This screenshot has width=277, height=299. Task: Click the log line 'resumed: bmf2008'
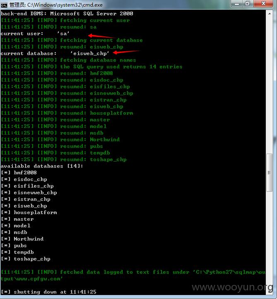point(57,73)
